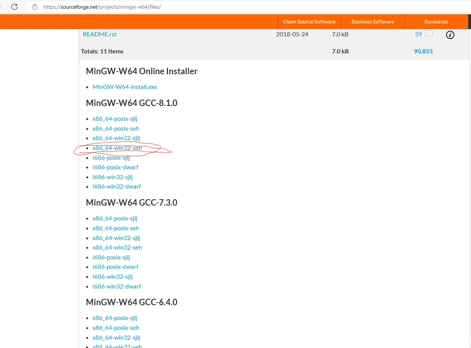Open GCC-8.1.0 i686-win32-sjlj link
This screenshot has height=348, width=471.
[x=113, y=177]
